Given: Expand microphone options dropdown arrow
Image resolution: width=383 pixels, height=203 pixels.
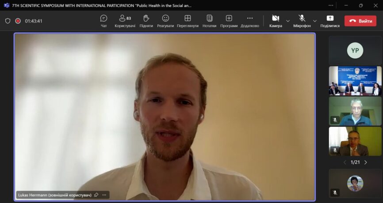Looking at the screenshot, I should [315, 21].
